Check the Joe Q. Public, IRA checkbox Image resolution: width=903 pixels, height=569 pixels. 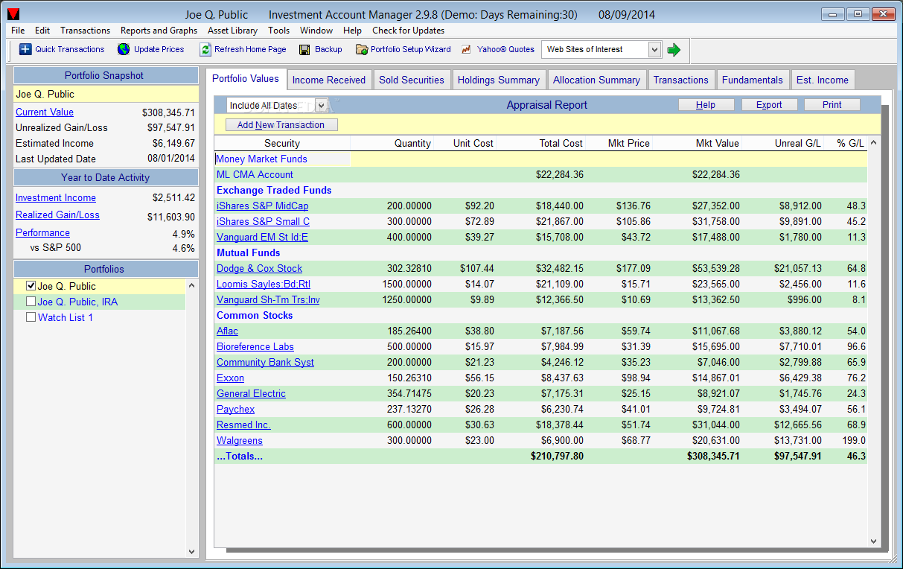coord(31,302)
